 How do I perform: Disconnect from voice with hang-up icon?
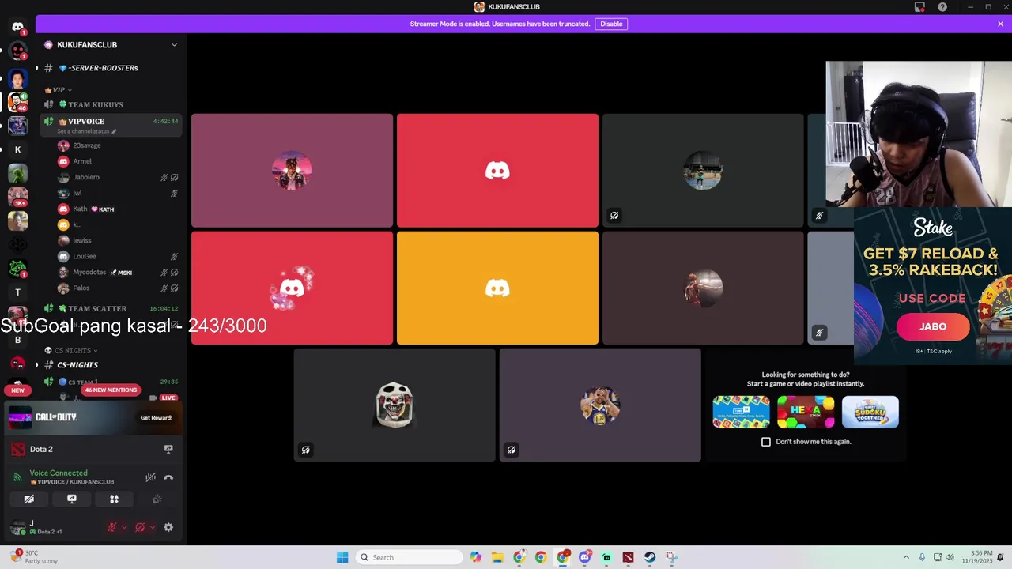168,477
